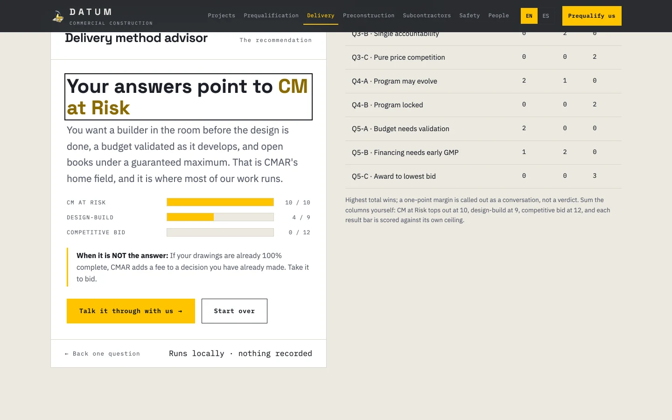Click 'COMMERCIAL CONSTRUCTION' tagline
The width and height of the screenshot is (672, 420).
[111, 23]
